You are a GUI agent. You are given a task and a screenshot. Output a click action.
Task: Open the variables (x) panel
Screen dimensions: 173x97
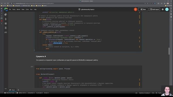[x=6, y=32]
